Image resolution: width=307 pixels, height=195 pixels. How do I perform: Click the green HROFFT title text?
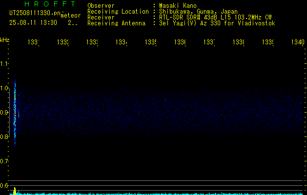[x=50, y=4]
